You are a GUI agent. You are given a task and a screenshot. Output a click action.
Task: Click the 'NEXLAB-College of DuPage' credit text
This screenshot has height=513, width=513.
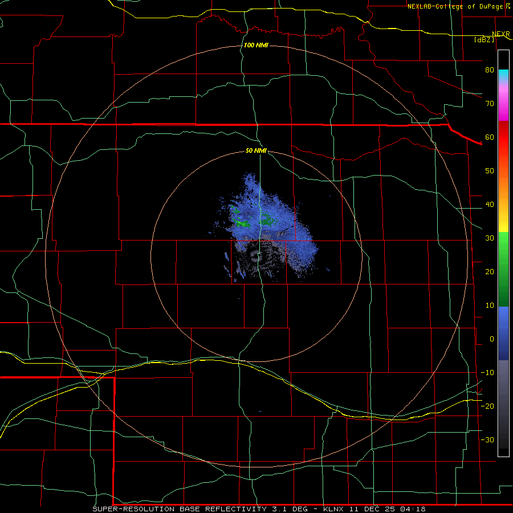456,6
